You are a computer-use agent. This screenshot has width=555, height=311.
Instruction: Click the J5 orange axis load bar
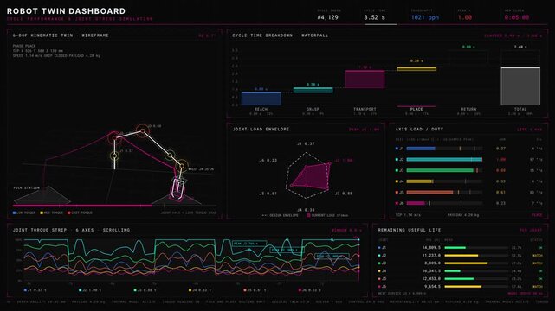point(429,193)
